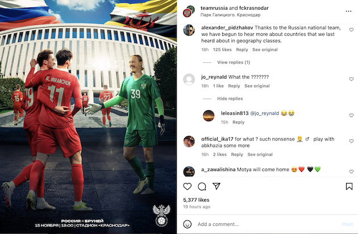Open fckrasnodar account link
The width and height of the screenshot is (358, 234).
254,8
